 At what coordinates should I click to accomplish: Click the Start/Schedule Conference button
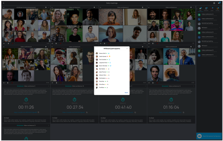point(209,136)
